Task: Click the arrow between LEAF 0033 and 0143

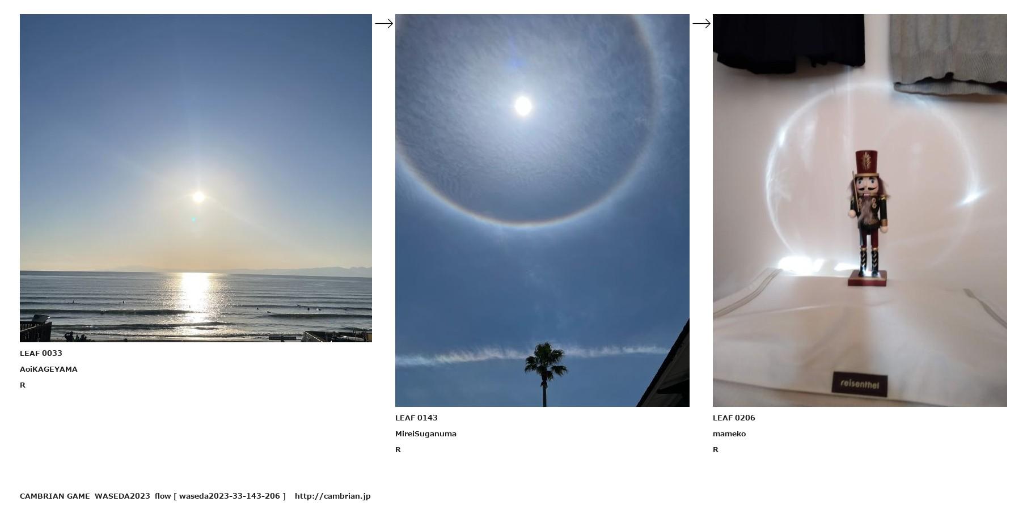Action: 384,23
